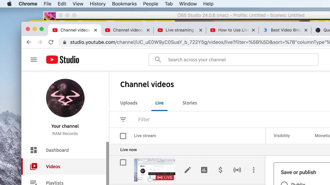Screen dimensions: 330x185
Task: Close the first Channel videos tab
Action: click(96, 30)
